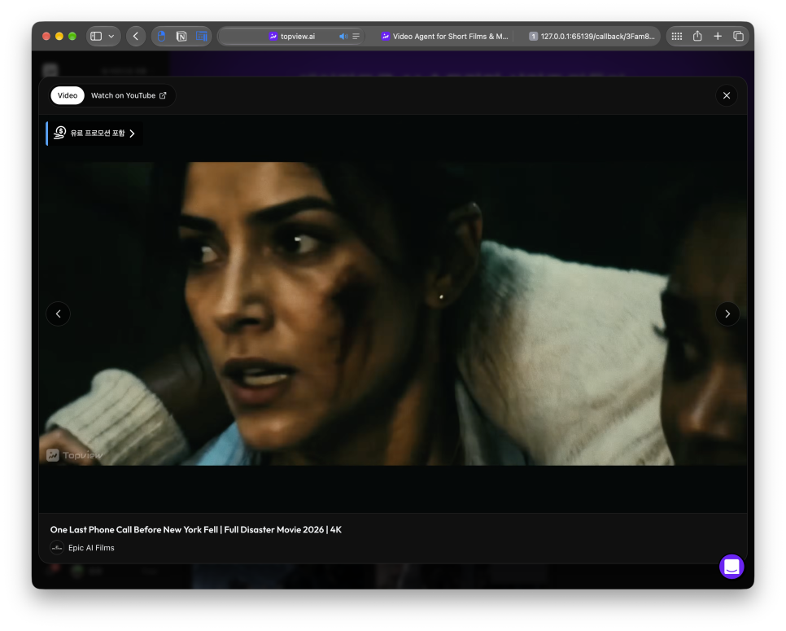Click the Safari Share icon
The height and width of the screenshot is (631, 786).
pyautogui.click(x=697, y=36)
